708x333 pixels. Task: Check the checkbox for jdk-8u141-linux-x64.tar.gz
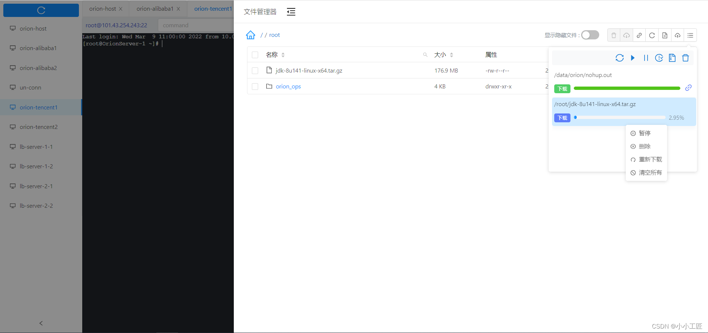255,70
